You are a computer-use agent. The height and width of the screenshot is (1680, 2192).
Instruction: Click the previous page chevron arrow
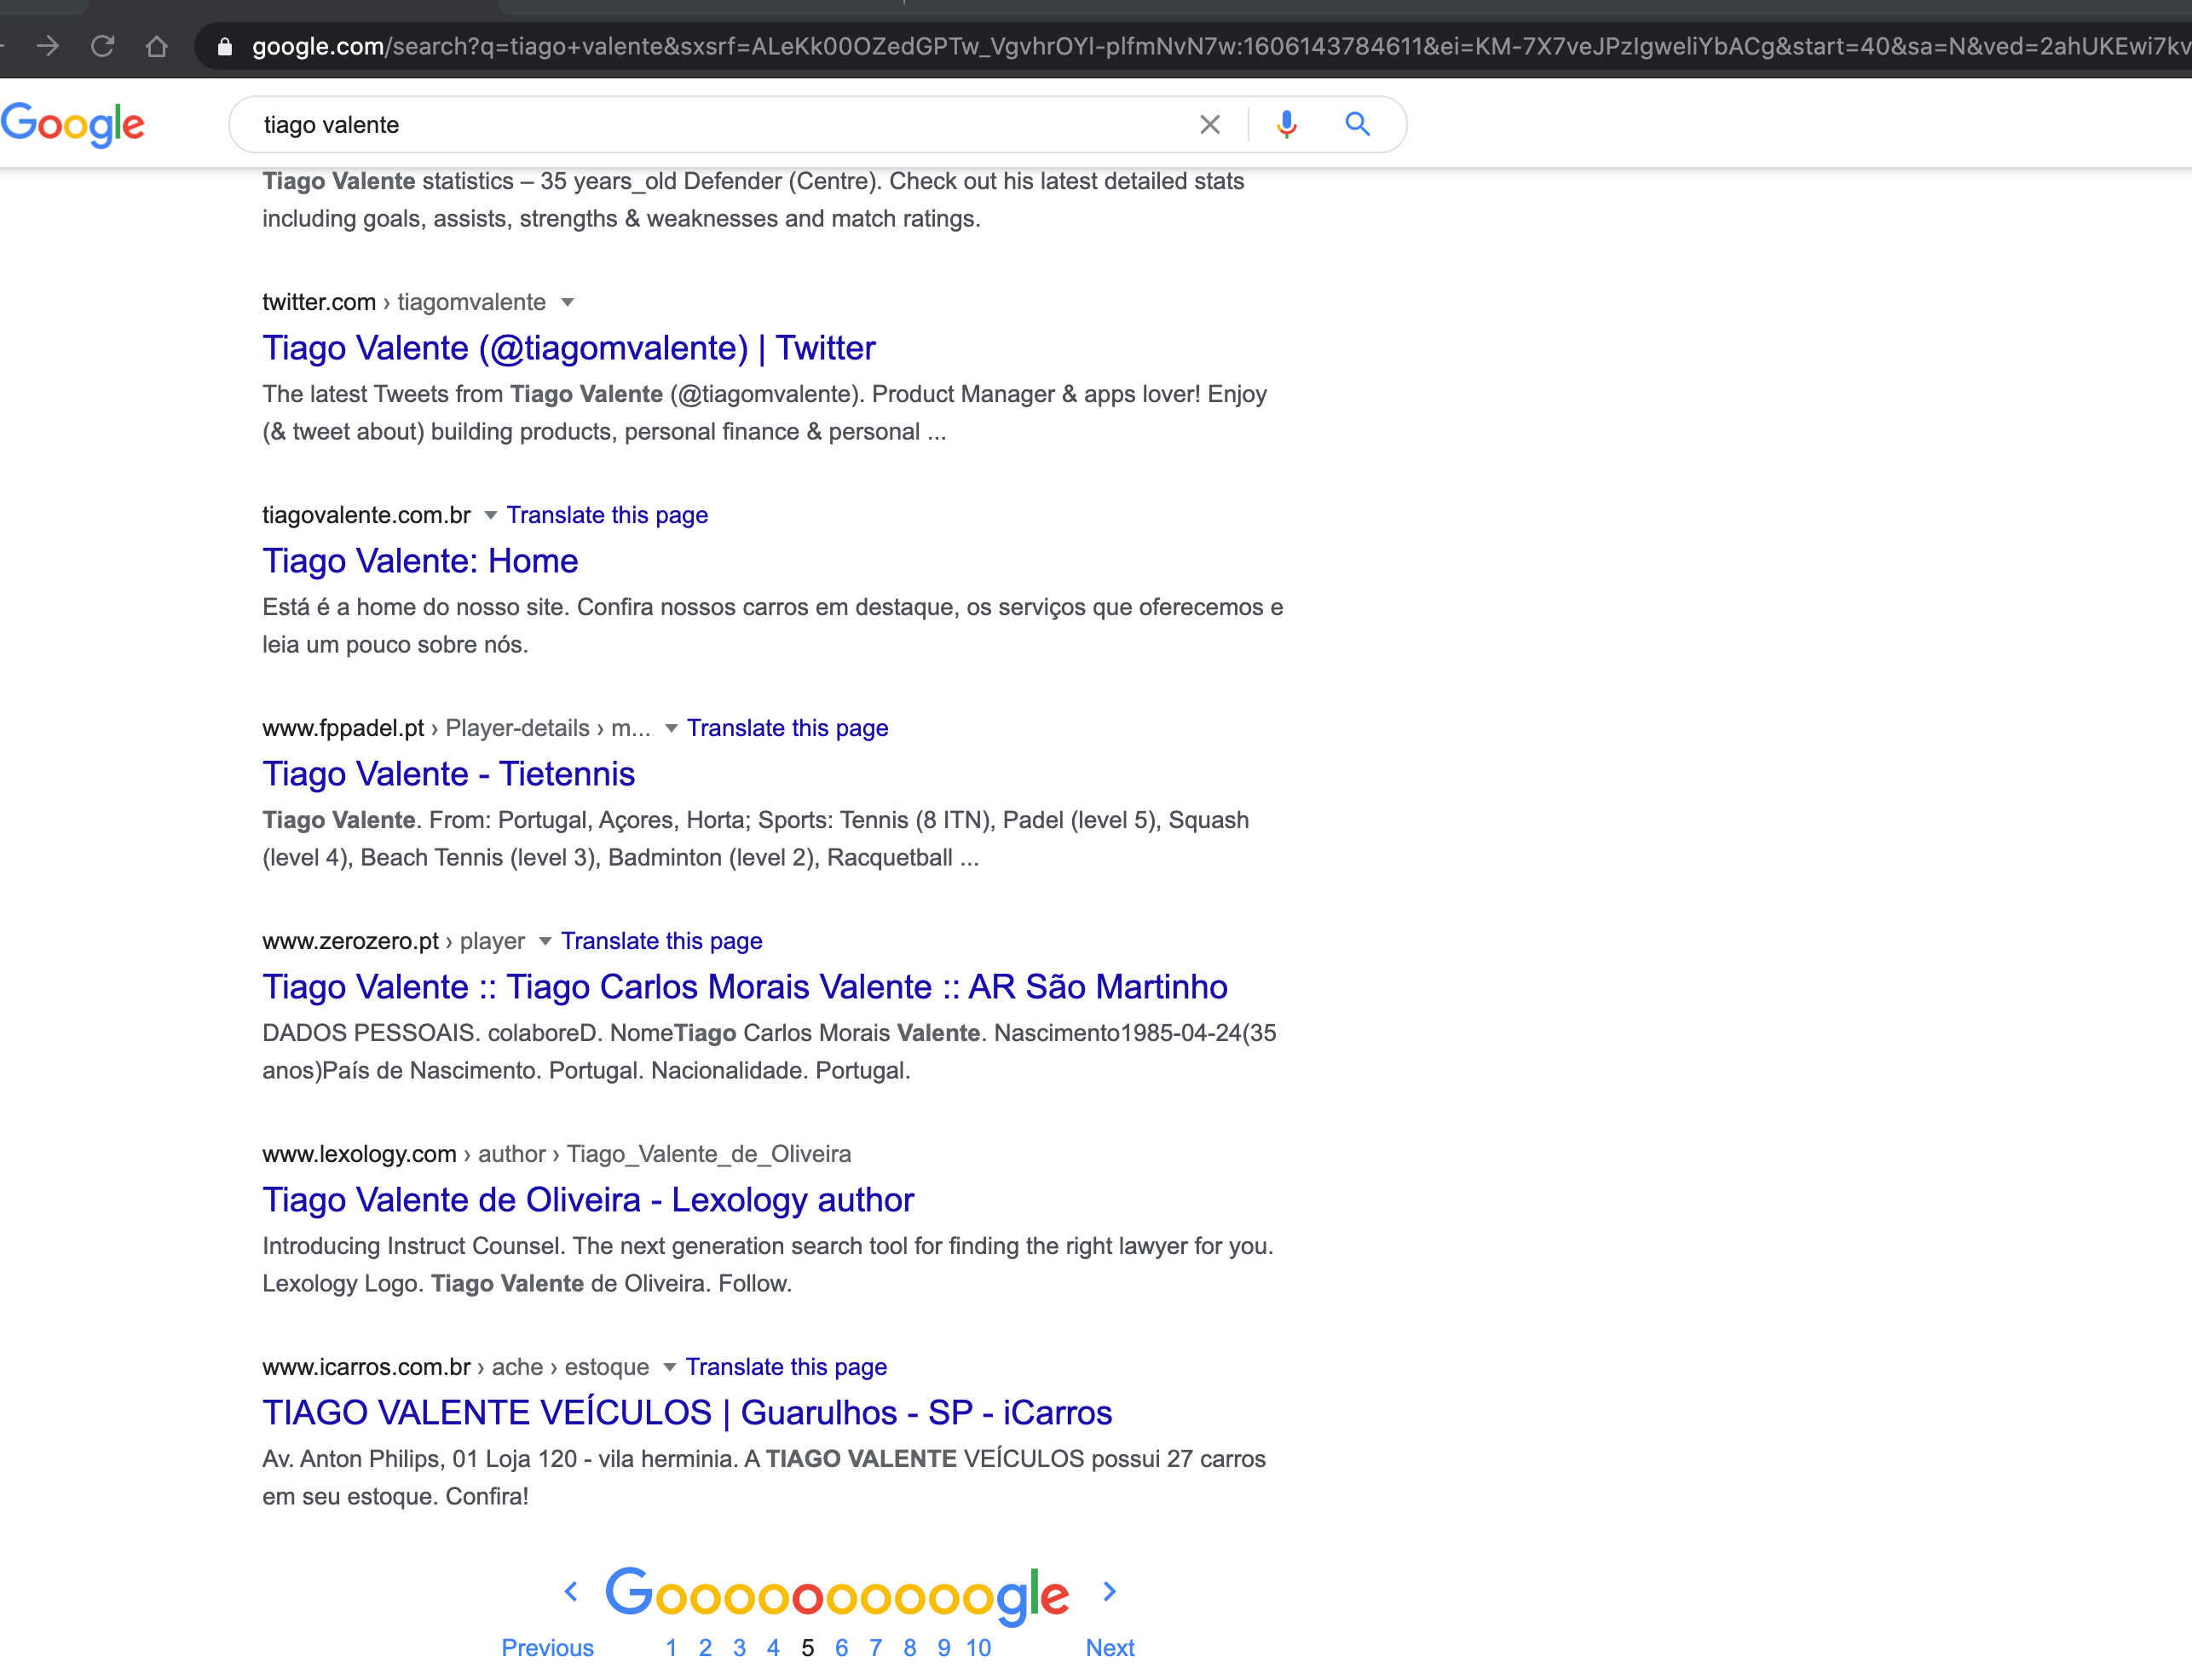tap(571, 1591)
